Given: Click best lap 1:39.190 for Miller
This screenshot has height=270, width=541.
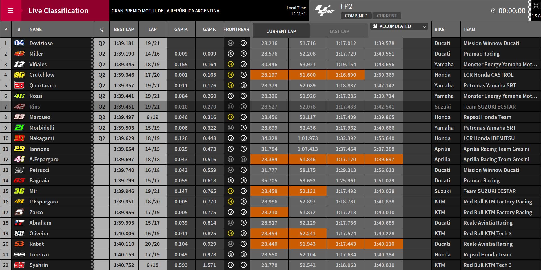Looking at the screenshot, I should (124, 54).
